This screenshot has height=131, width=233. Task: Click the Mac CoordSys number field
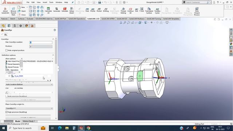pyautogui.click(x=41, y=43)
